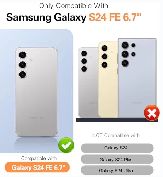Click the yellow Galaxy phone image

108,80
